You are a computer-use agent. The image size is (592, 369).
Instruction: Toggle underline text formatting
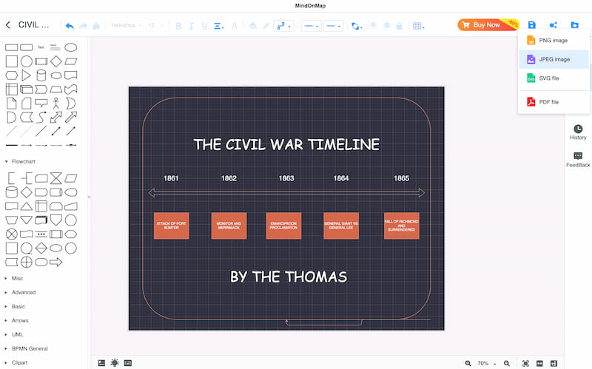[x=204, y=26]
